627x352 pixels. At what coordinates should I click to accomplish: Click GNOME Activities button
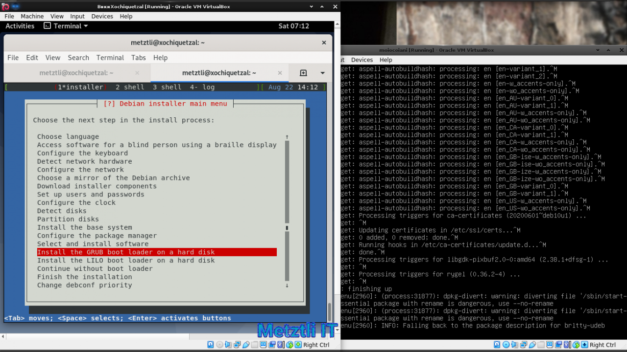point(20,26)
